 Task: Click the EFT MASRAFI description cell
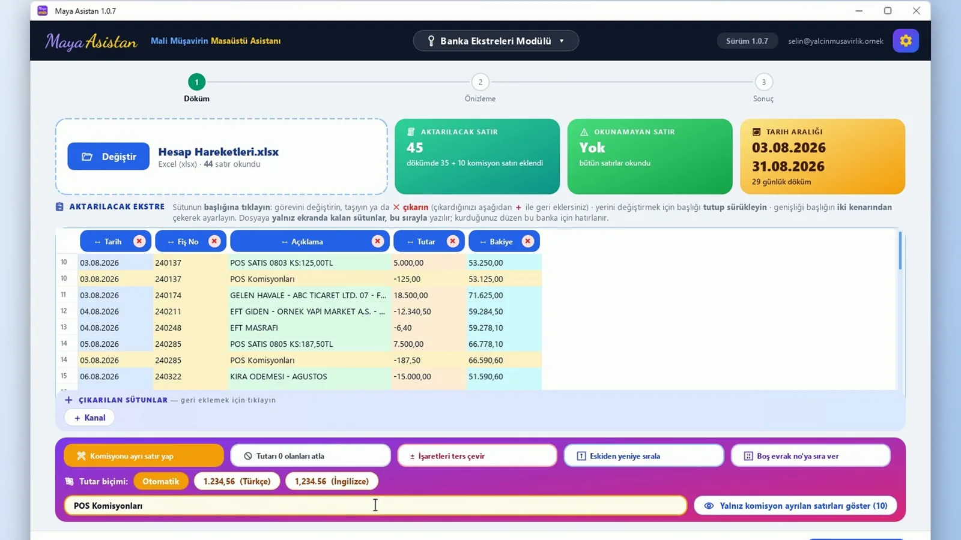pyautogui.click(x=309, y=328)
